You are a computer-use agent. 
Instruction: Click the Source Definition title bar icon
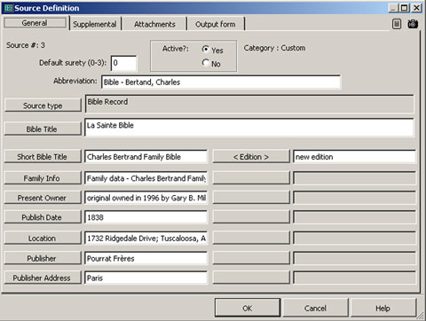coord(9,8)
